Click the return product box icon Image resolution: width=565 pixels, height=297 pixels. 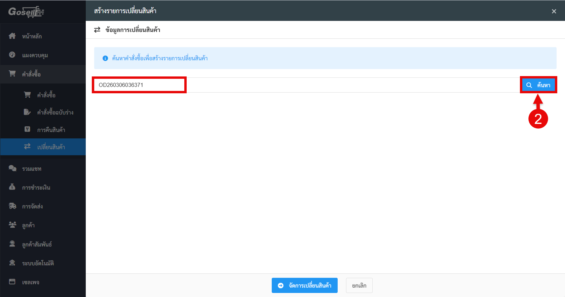tap(27, 129)
